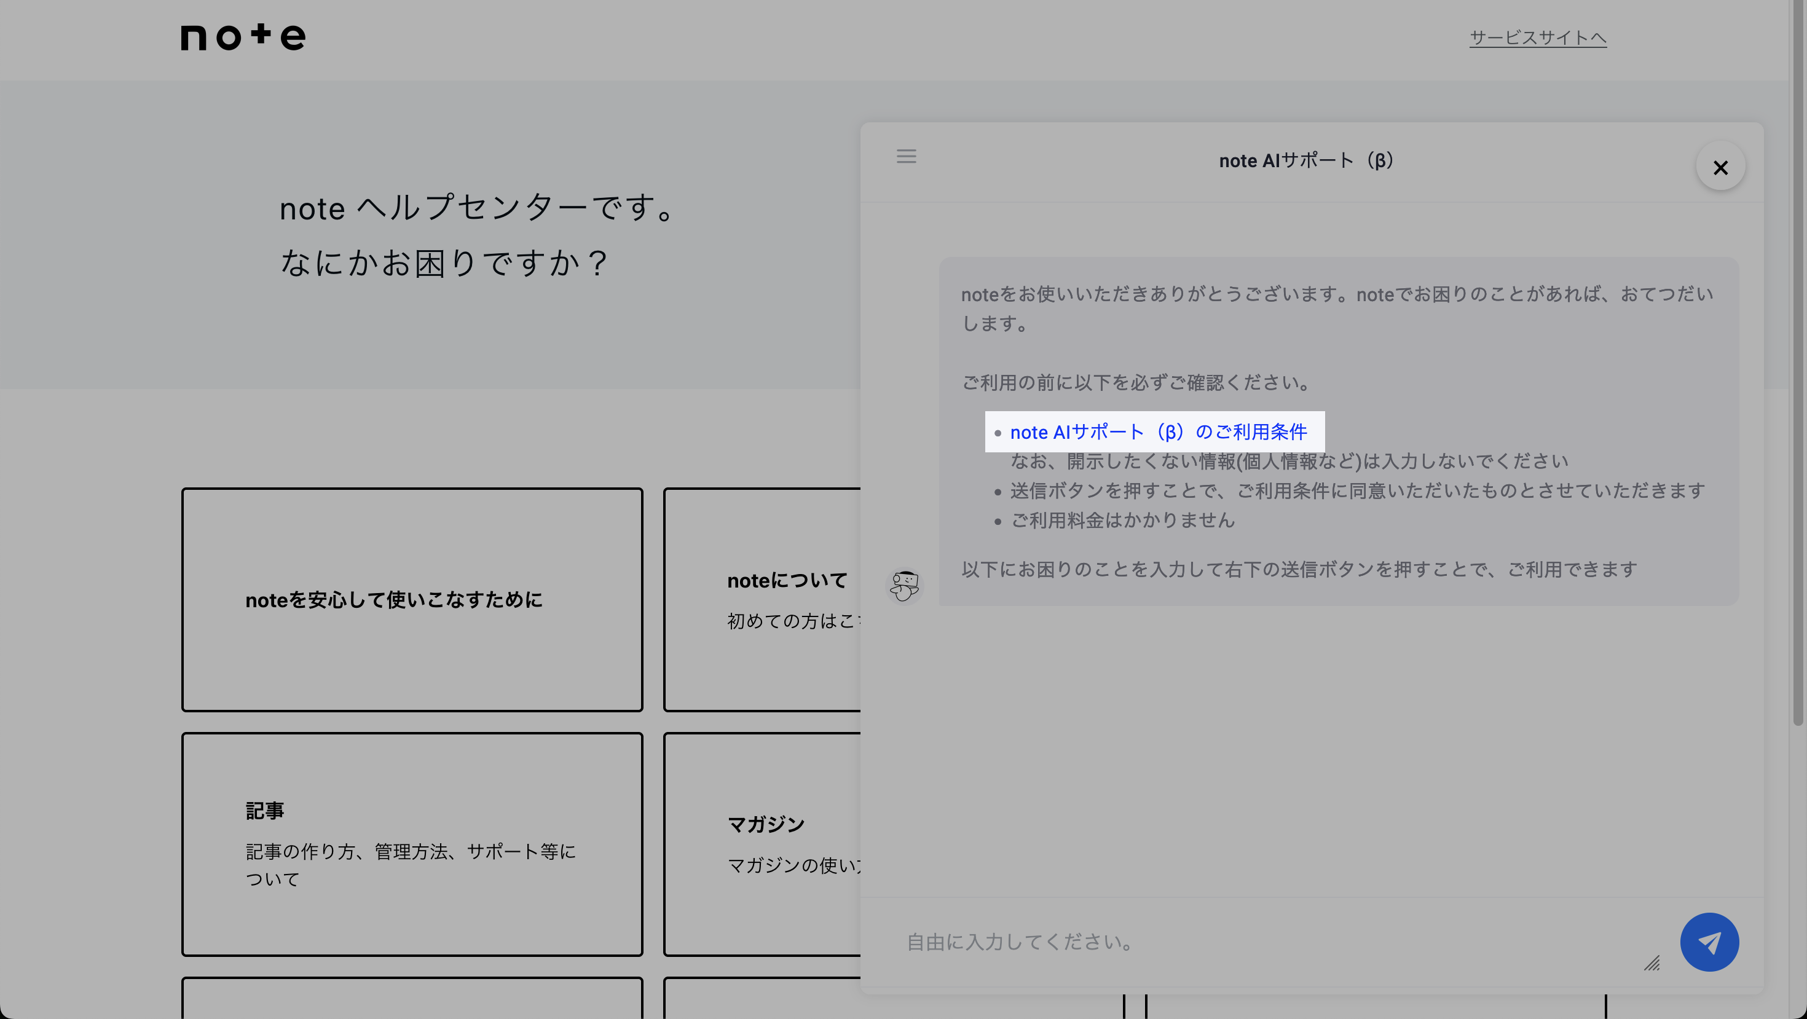Open the サービスサイトへ link

click(1538, 37)
